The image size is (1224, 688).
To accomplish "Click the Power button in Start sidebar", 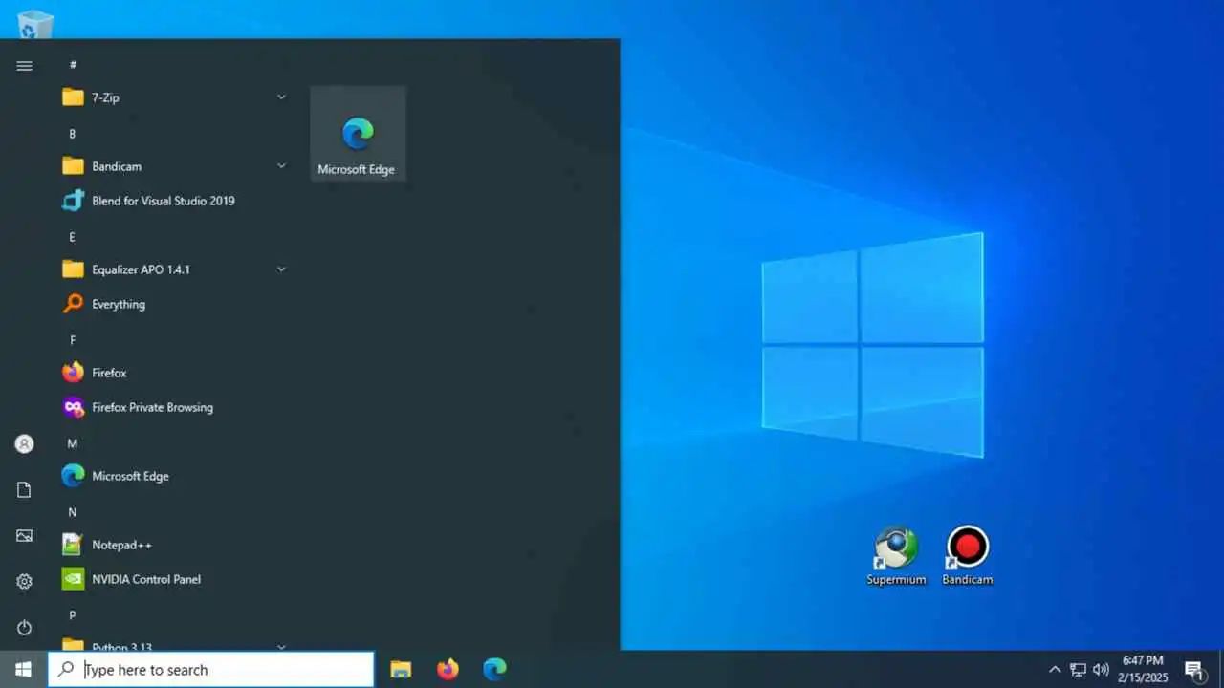I will tap(25, 628).
